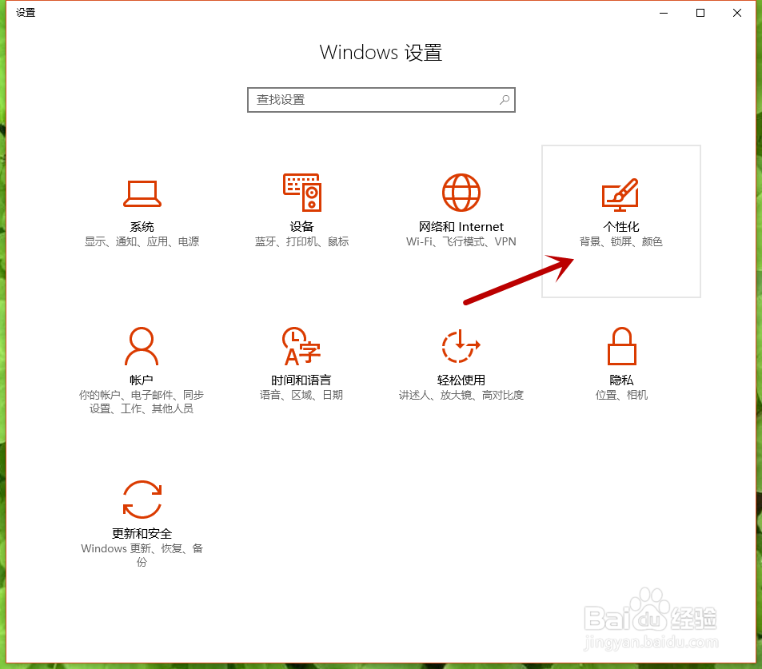Open 更新和安全 settings
The width and height of the screenshot is (762, 669).
[142, 516]
